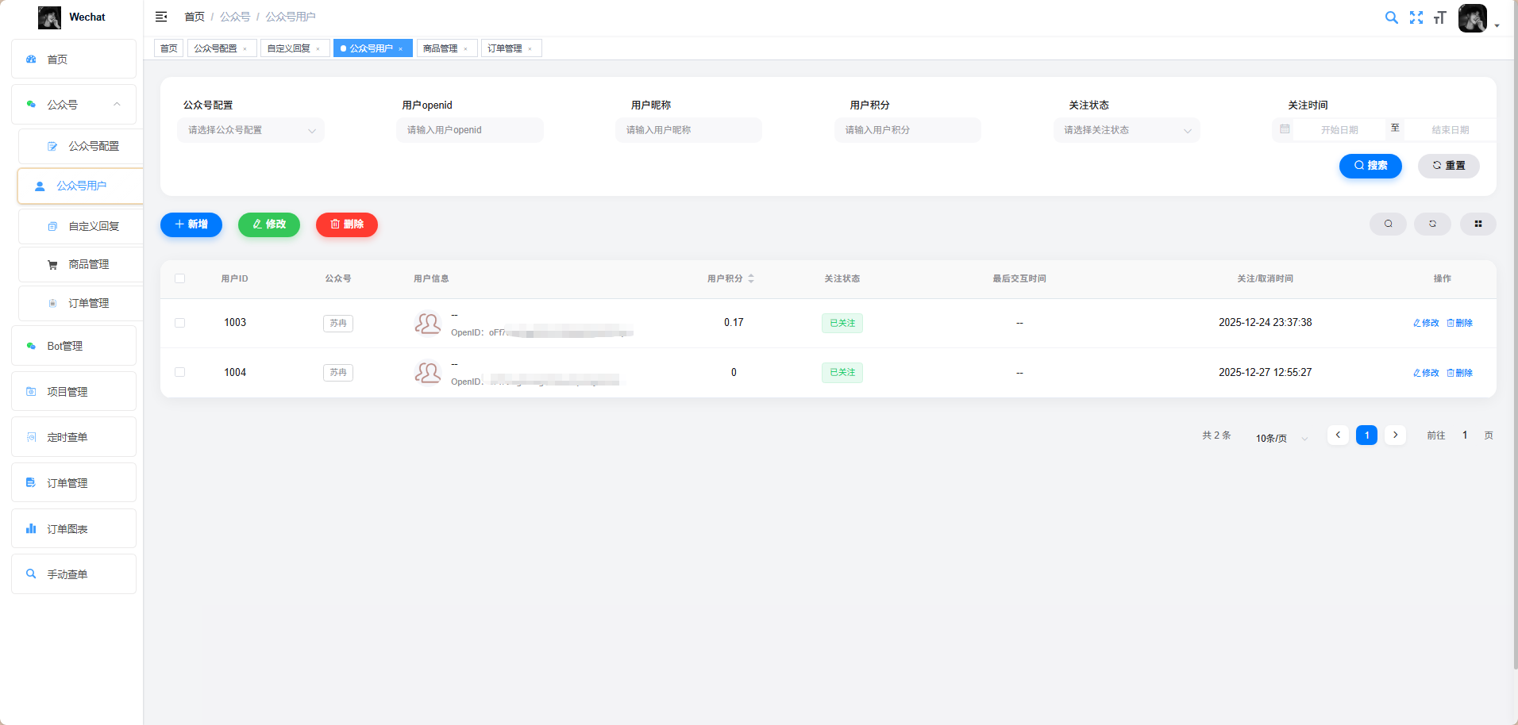The width and height of the screenshot is (1518, 725).
Task: Click the red 删除 button
Action: (x=346, y=224)
